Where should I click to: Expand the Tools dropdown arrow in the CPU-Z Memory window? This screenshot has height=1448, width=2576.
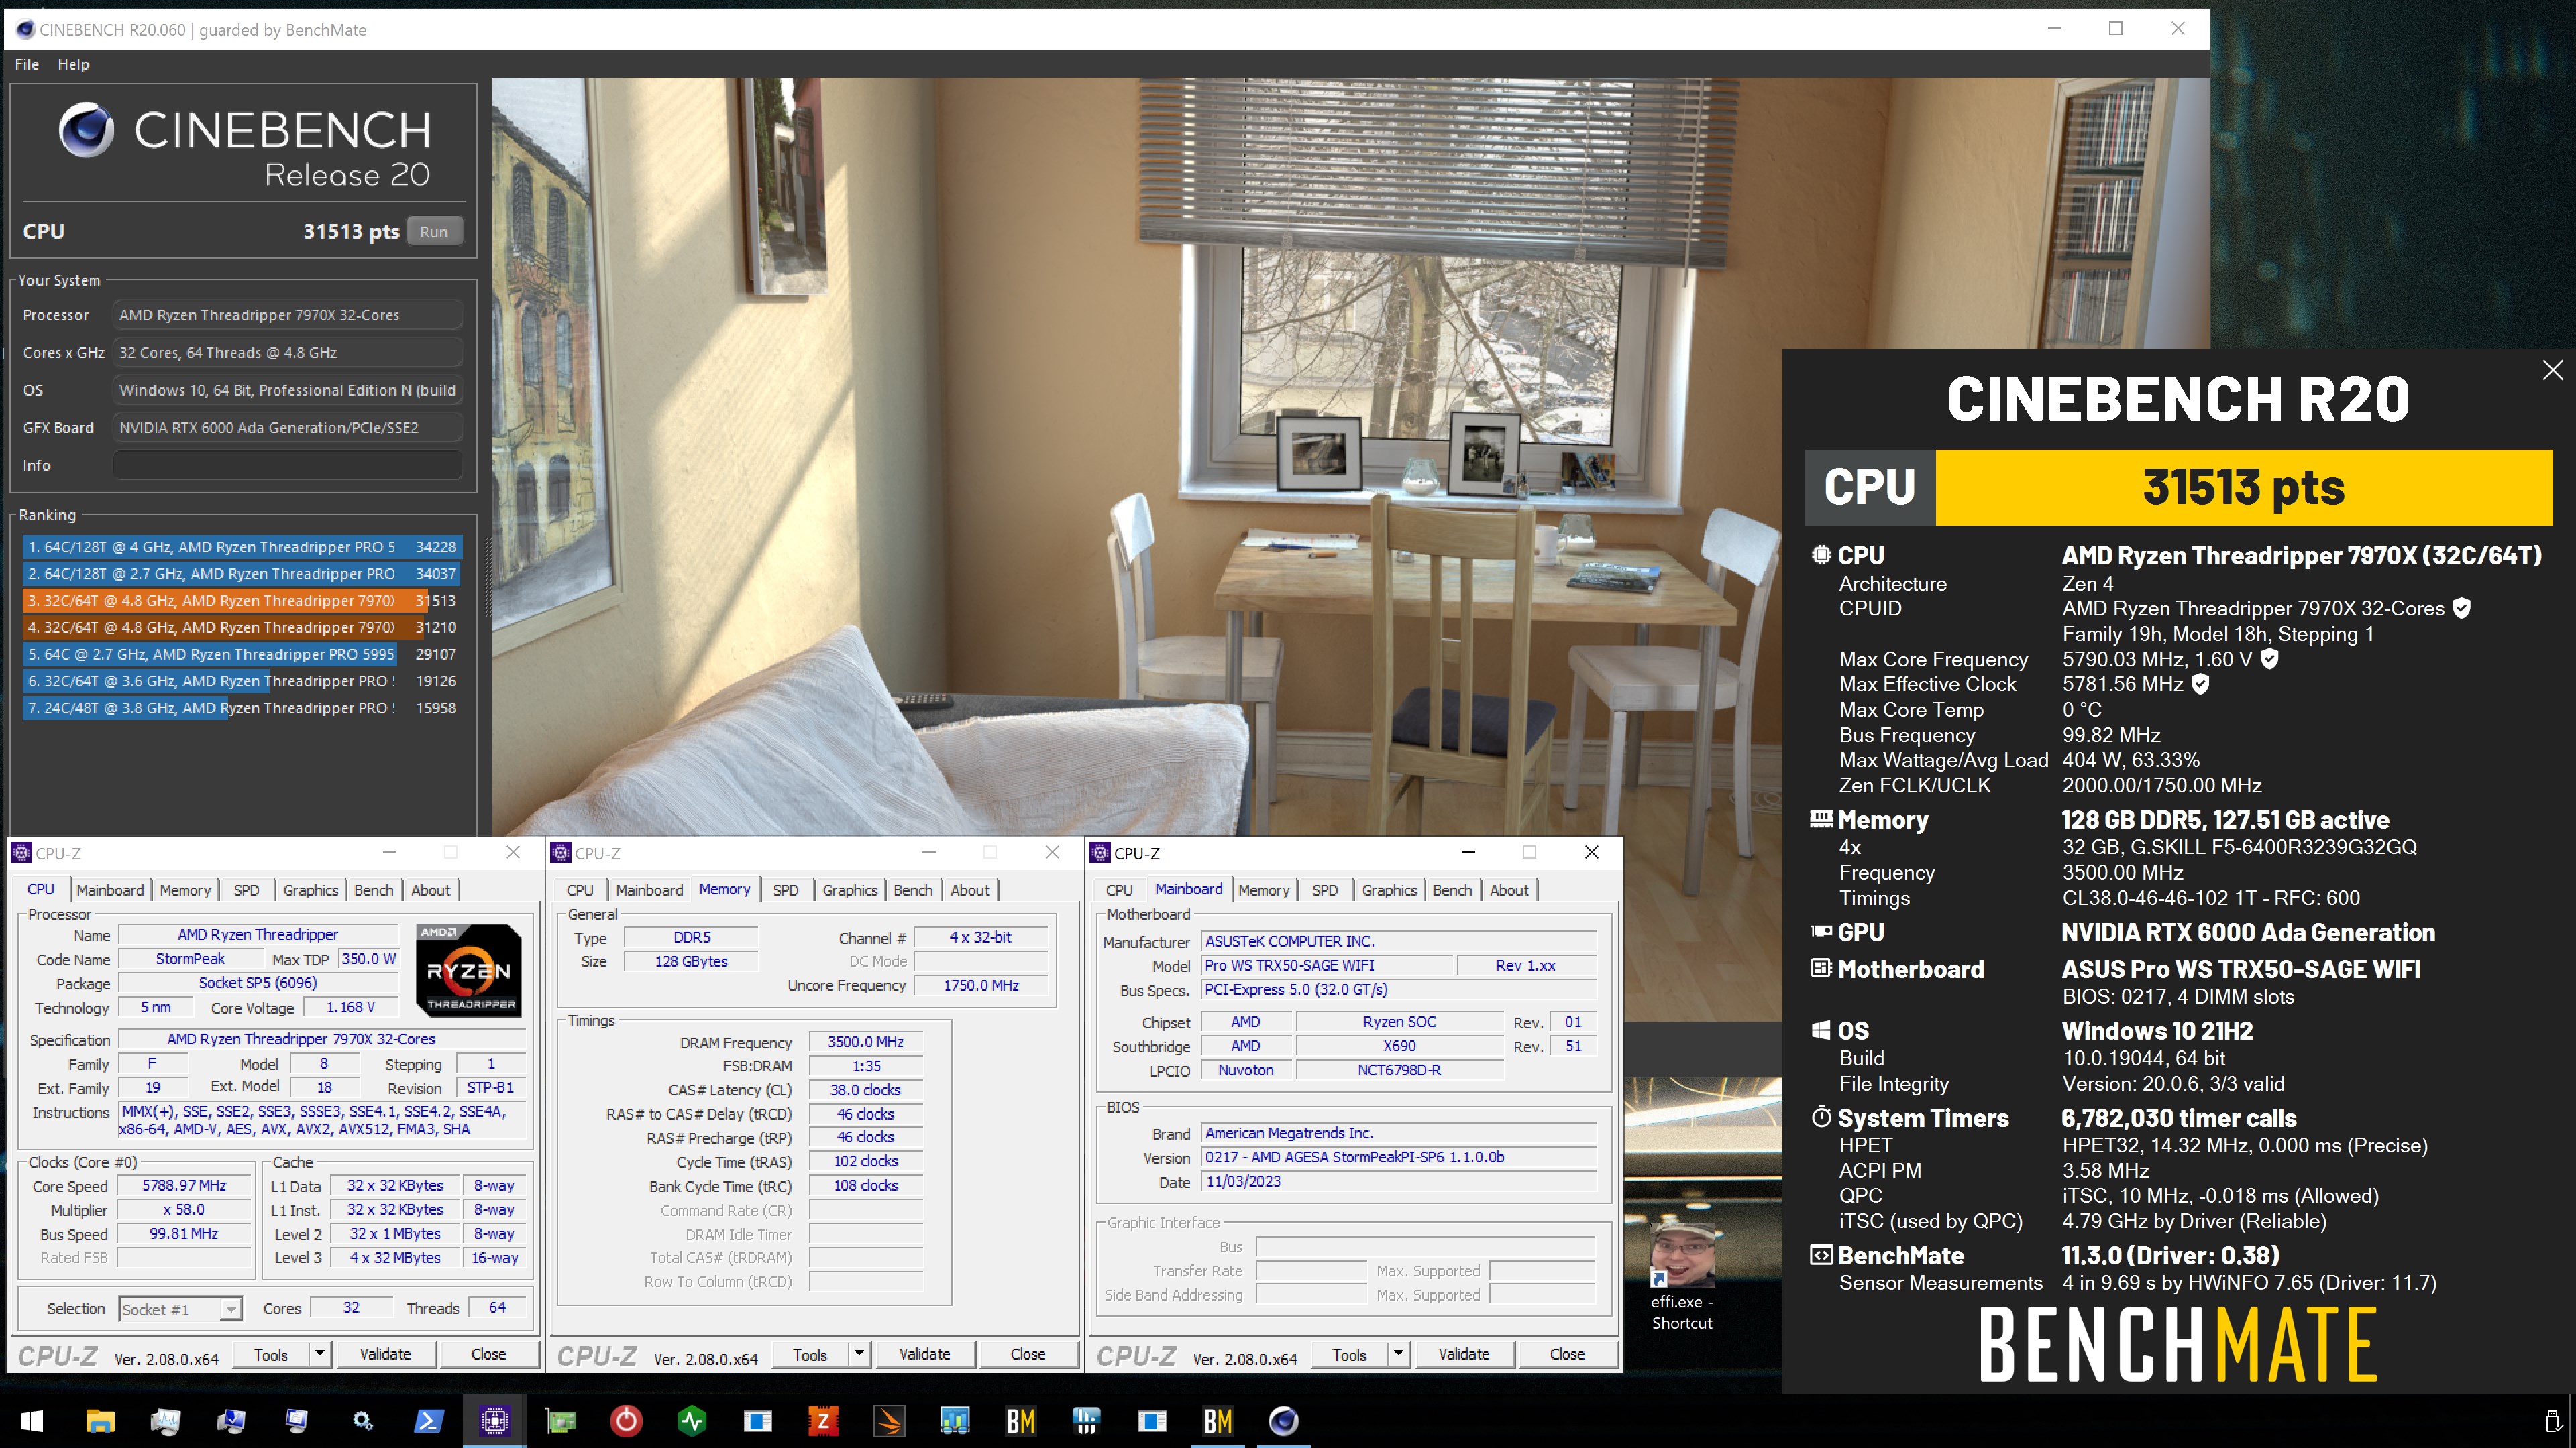click(x=859, y=1354)
